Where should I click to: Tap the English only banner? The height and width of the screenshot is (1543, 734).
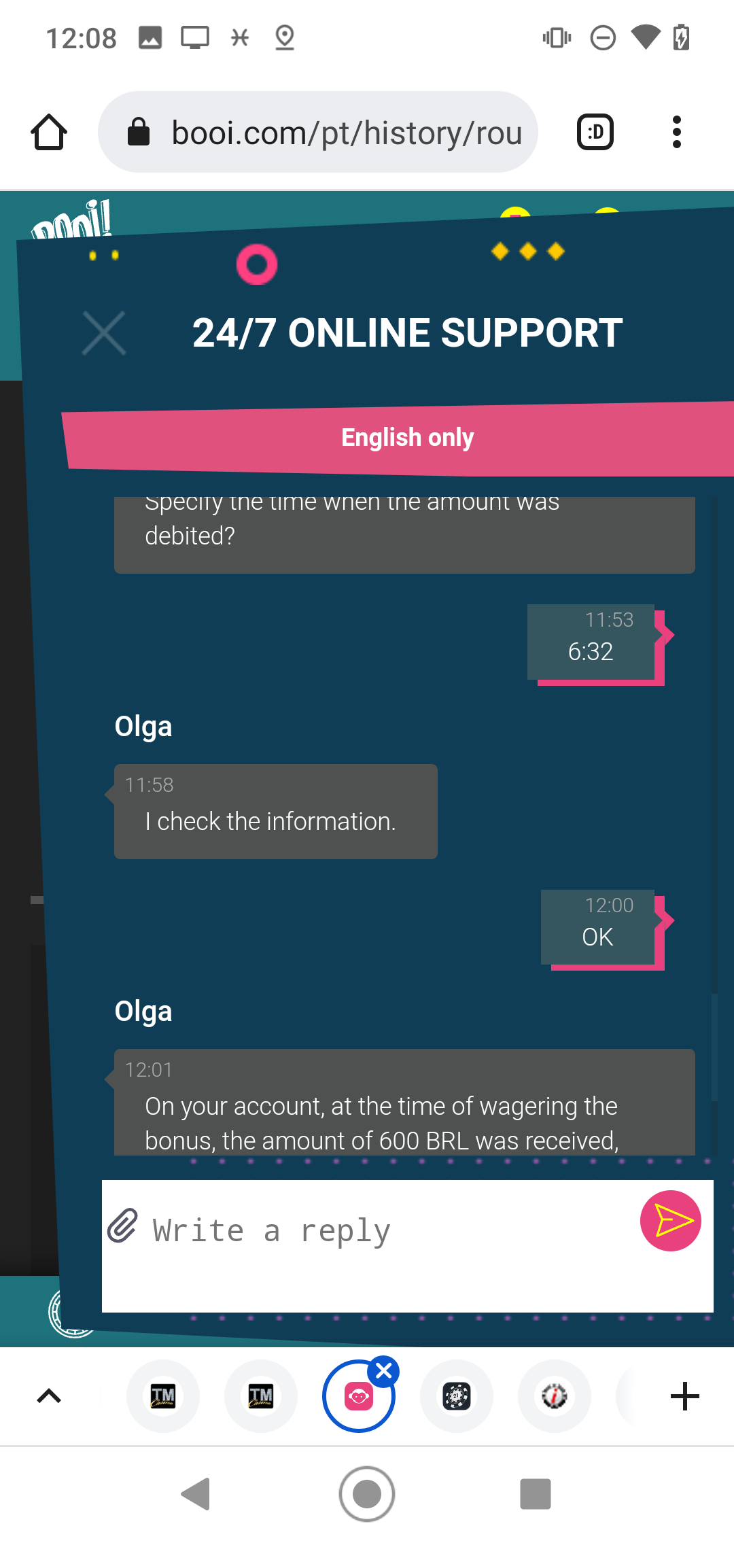pos(408,438)
